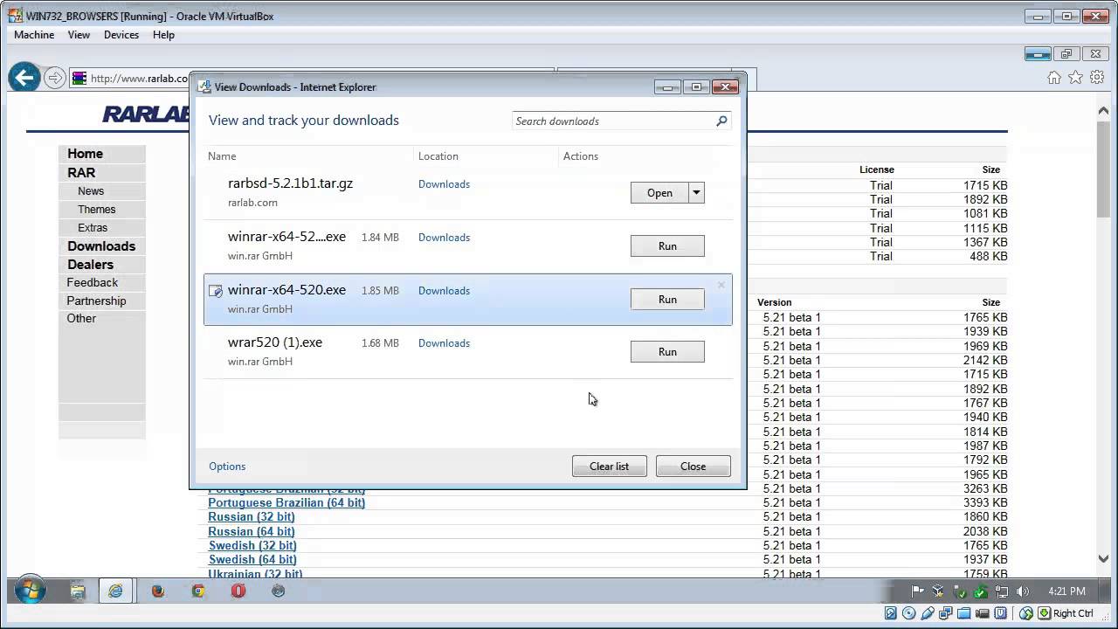Click the address bar showing http://www.rarlab.co
This screenshot has width=1118, height=629.
(140, 79)
